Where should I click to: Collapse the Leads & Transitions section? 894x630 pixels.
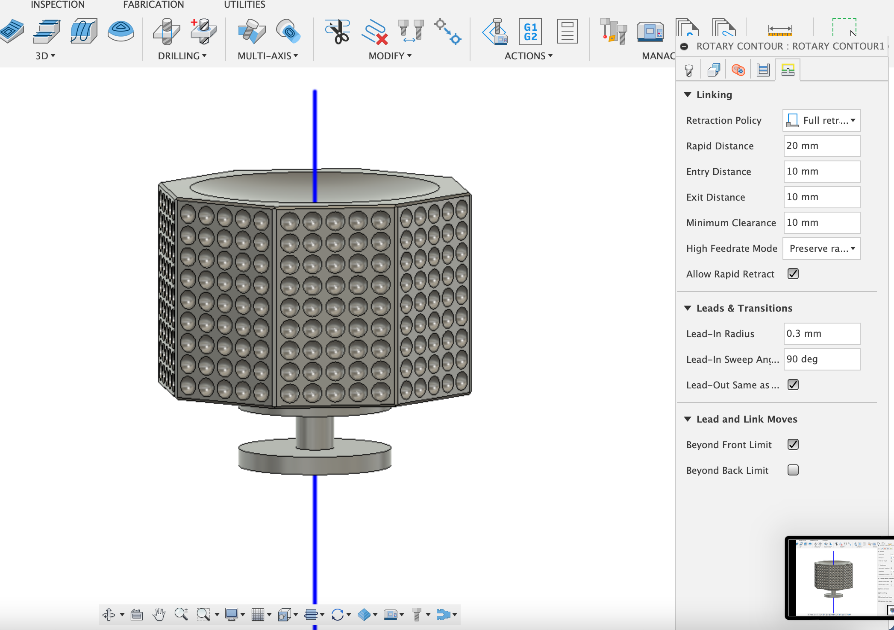pos(688,308)
